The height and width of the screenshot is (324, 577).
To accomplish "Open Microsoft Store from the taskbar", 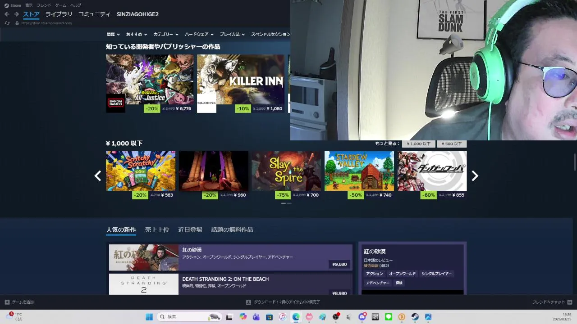I will 270,317.
